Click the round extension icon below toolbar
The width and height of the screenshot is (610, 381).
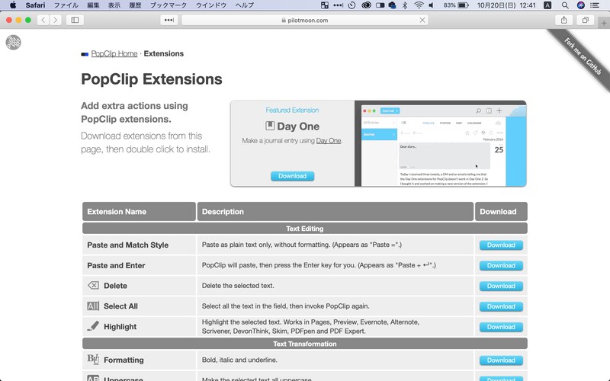point(13,43)
